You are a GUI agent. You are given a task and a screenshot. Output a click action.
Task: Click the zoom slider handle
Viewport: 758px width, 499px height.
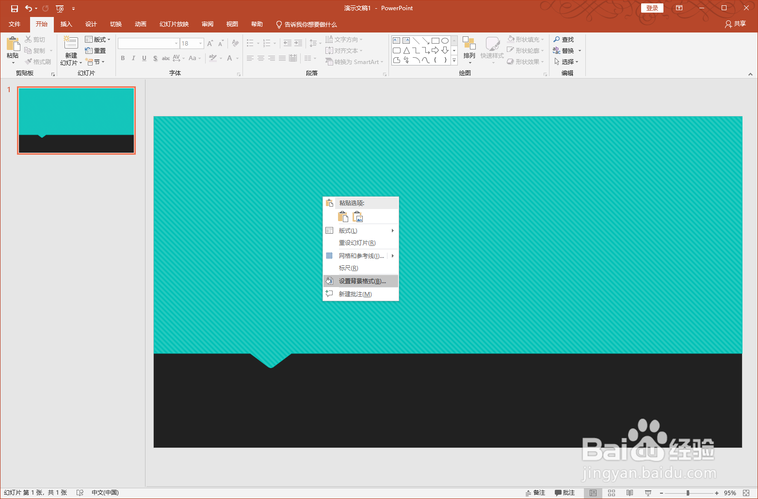point(688,493)
